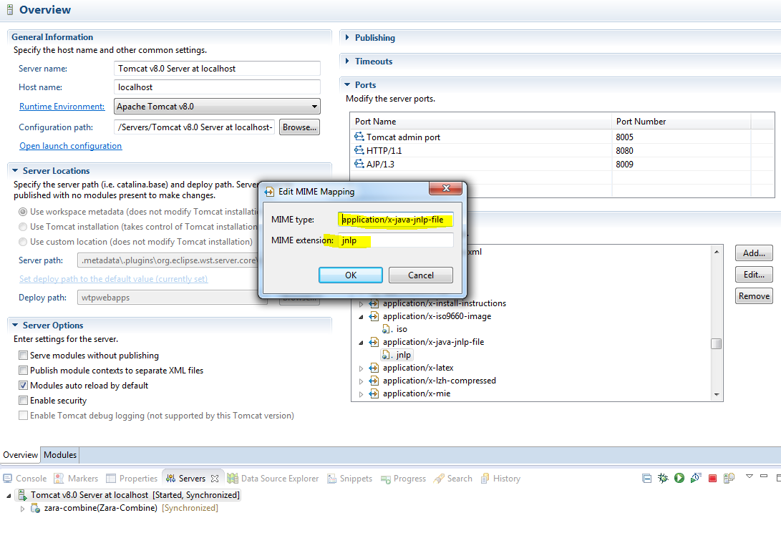Click the HTTP/1.1 port row icon
The width and height of the screenshot is (781, 553).
[x=359, y=150]
